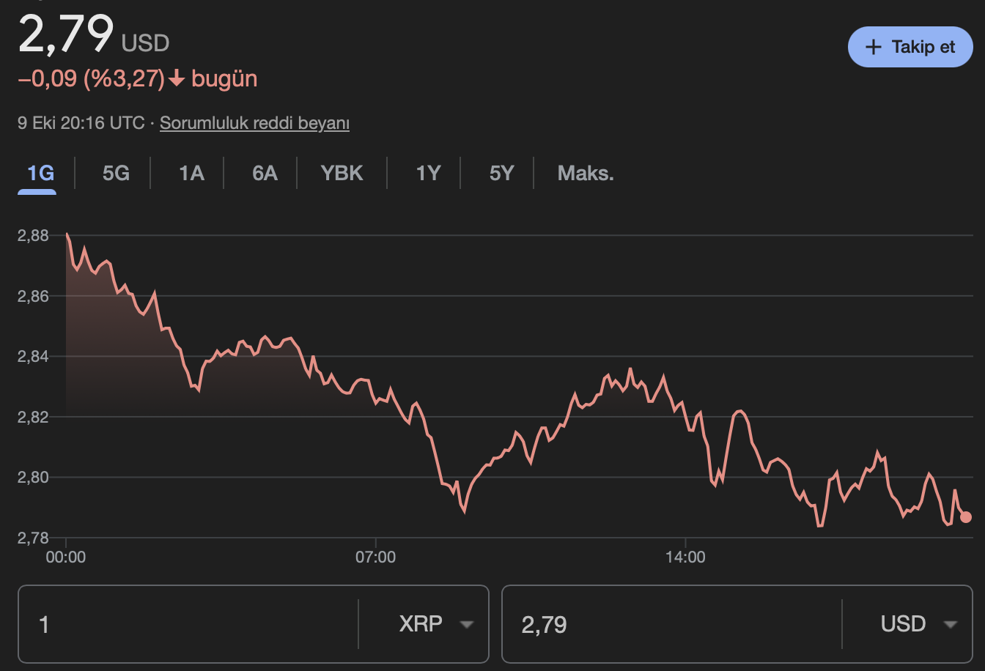Click the 07:00 time label on chart axis
The image size is (985, 671).
375,557
